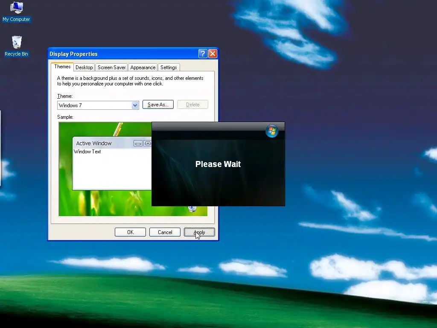Click the Recycle Bin icon in theme preview
437x328 pixels.
(192, 208)
